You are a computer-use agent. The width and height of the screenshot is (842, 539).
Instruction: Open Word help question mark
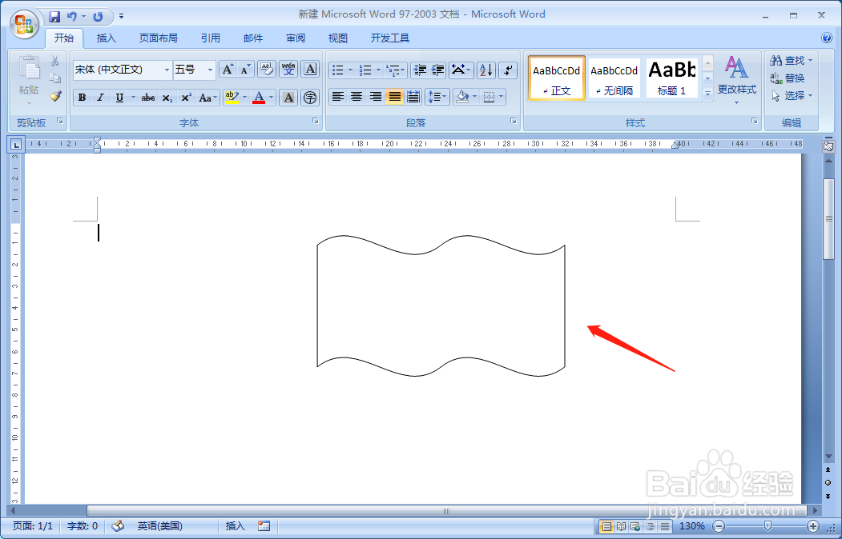(827, 38)
